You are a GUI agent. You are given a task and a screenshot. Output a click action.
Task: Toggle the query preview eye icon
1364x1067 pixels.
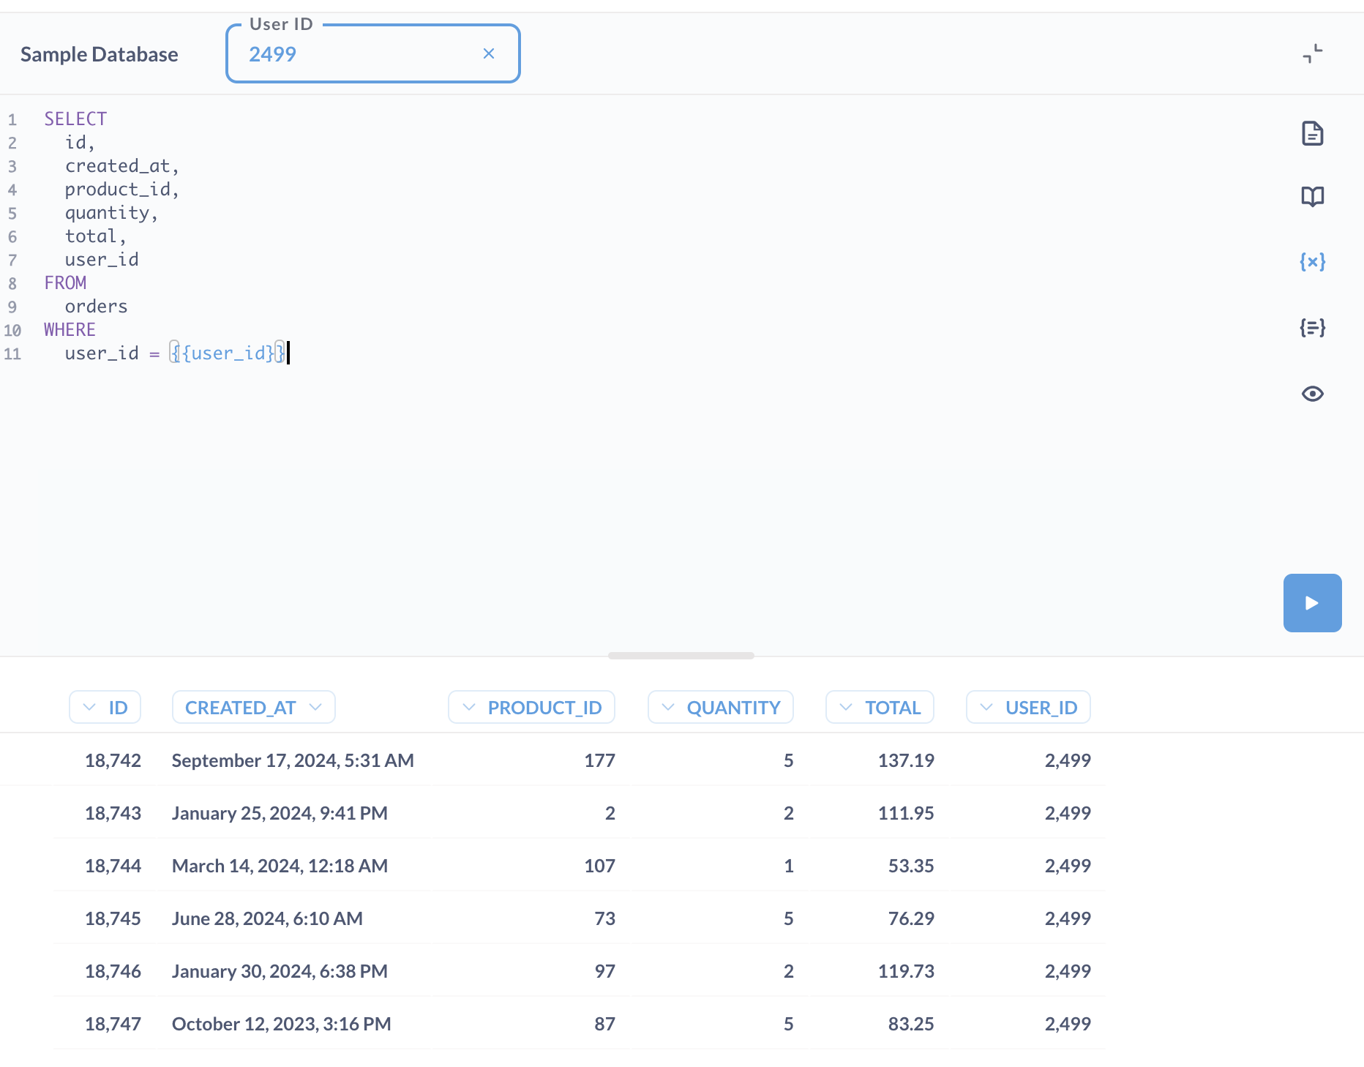1312,394
